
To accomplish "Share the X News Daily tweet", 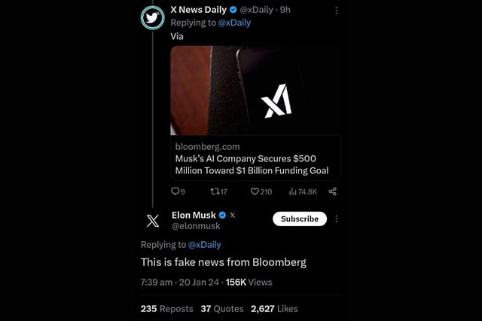I will tap(333, 191).
